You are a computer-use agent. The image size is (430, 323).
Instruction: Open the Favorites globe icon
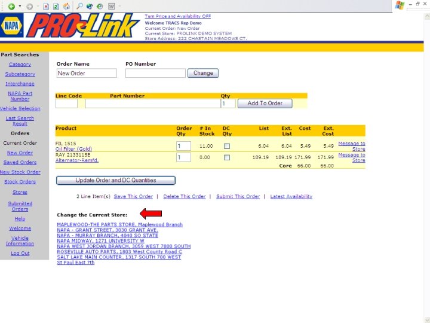click(x=90, y=7)
